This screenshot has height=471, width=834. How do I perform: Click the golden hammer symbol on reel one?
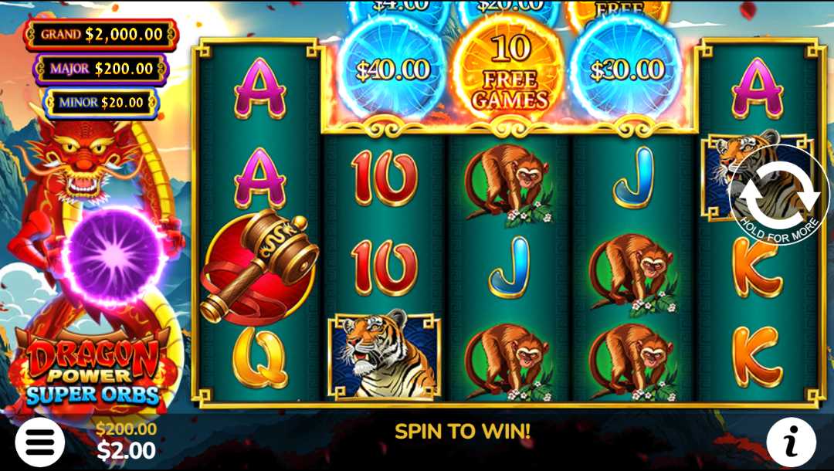(259, 266)
